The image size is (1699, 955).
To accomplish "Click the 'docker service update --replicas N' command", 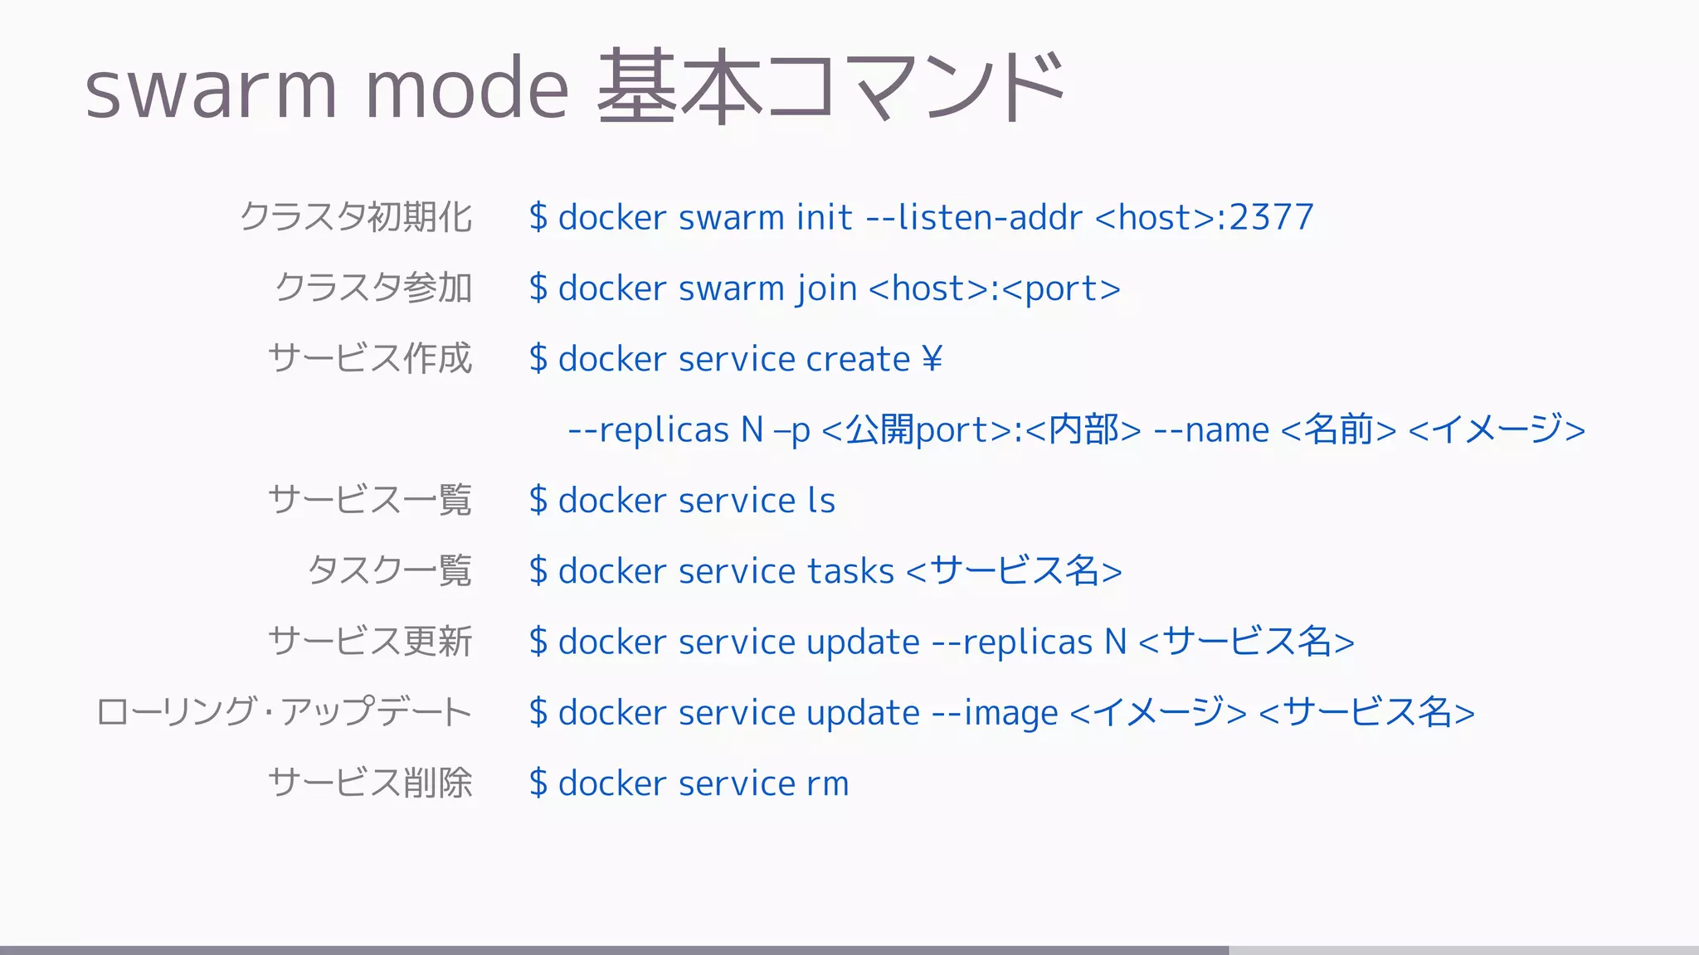I will click(942, 642).
